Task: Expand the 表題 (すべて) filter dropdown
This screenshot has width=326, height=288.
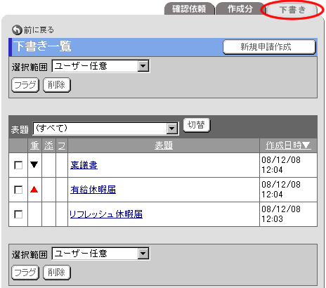Action: pyautogui.click(x=105, y=129)
